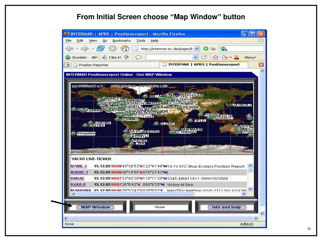Click the Simpatica yacht marker on map

74,133
